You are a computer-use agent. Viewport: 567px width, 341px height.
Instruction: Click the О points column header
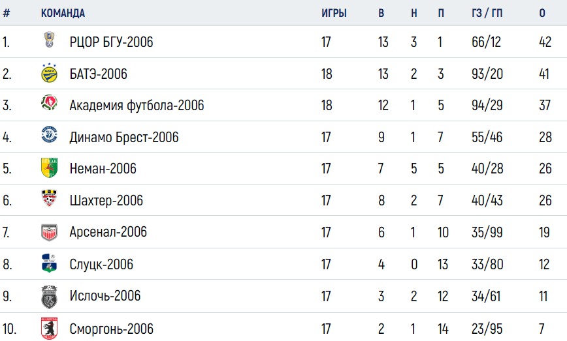[x=542, y=13]
